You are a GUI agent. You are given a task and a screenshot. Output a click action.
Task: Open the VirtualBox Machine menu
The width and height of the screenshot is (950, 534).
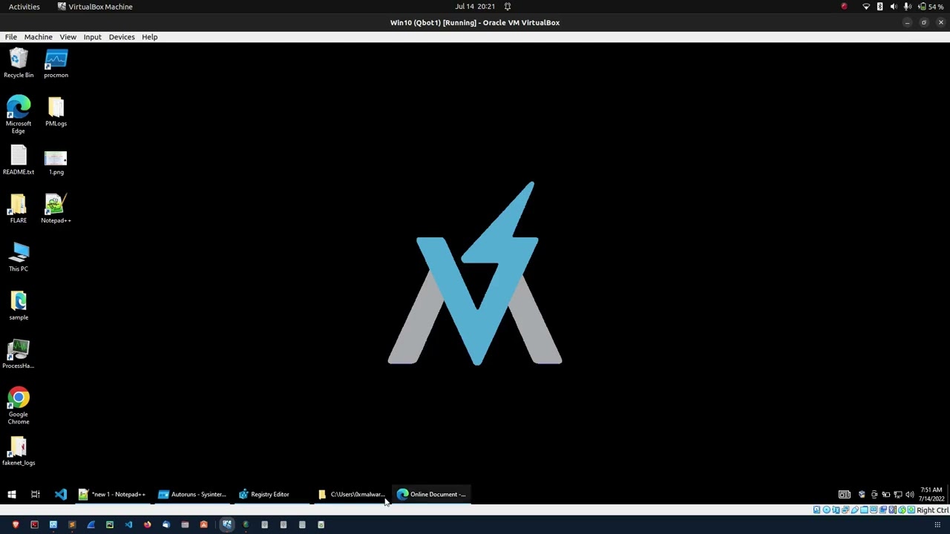pos(38,36)
